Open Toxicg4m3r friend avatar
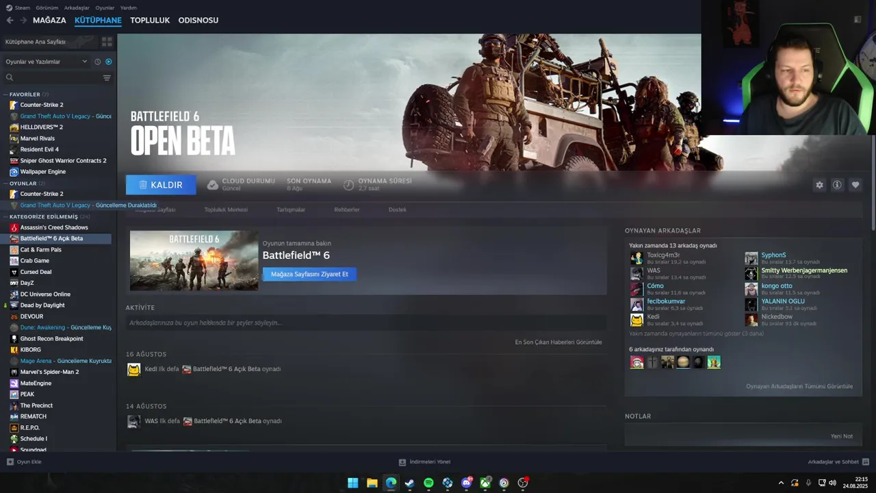Image resolution: width=876 pixels, height=493 pixels. pyautogui.click(x=636, y=258)
